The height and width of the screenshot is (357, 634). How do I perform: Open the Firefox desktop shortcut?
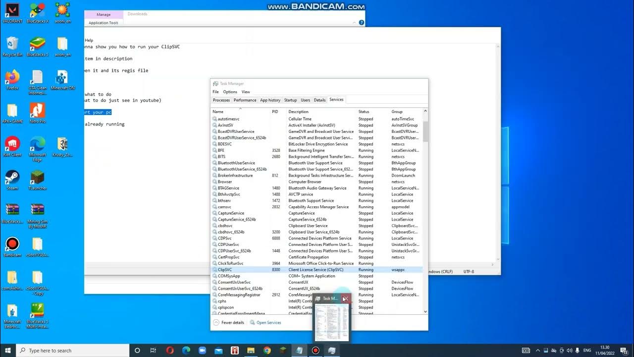point(12,79)
